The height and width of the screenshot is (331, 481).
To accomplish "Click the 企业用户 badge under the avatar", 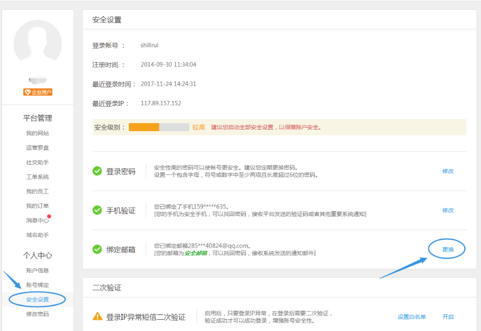I will point(38,91).
